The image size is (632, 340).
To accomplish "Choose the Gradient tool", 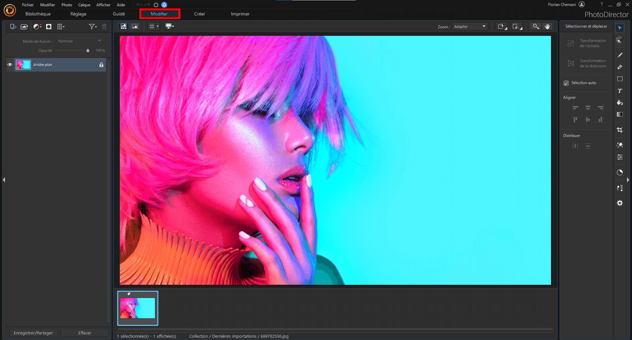I will point(620,114).
